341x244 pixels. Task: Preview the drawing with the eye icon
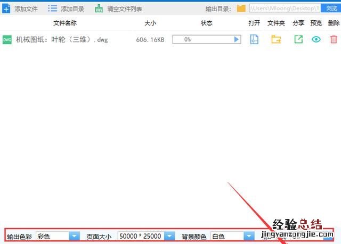pos(316,39)
